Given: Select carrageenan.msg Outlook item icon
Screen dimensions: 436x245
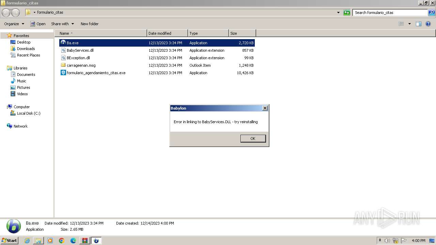Looking at the screenshot, I should (x=63, y=65).
